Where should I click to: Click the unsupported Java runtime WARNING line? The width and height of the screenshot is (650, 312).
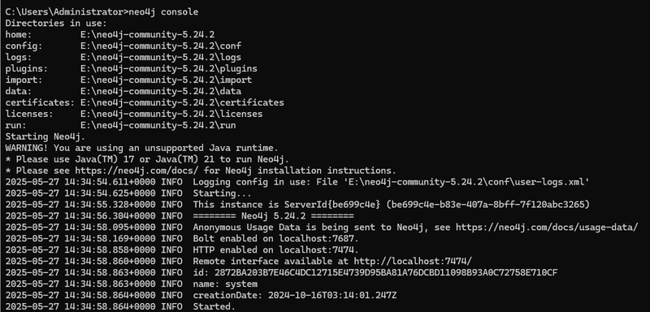tap(141, 148)
